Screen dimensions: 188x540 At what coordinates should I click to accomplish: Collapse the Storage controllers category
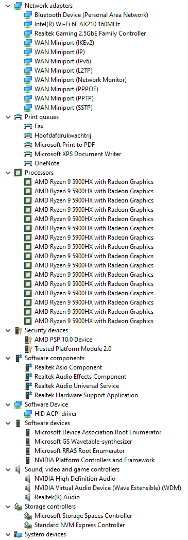(x=8, y=507)
